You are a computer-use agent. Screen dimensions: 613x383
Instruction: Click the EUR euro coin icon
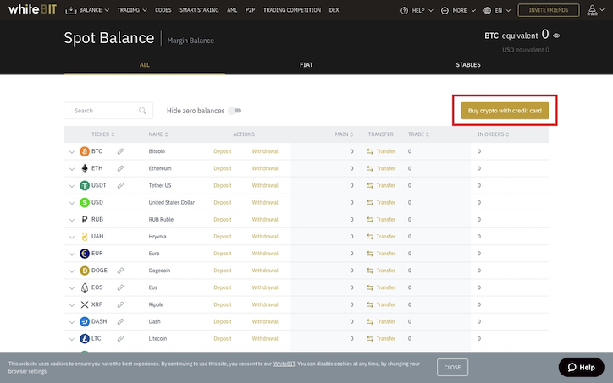(85, 254)
